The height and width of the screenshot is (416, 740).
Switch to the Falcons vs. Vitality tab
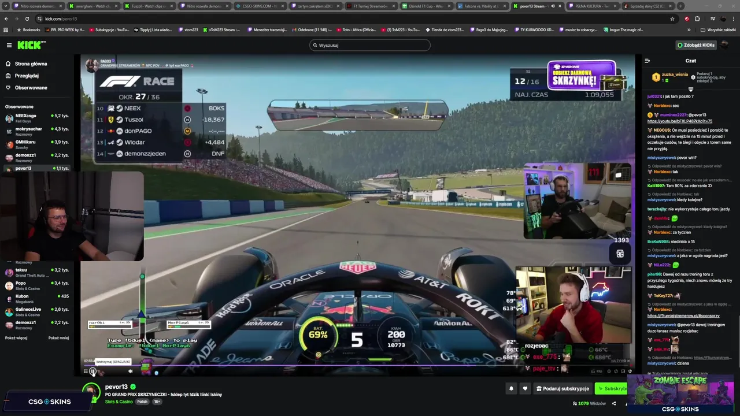point(483,6)
